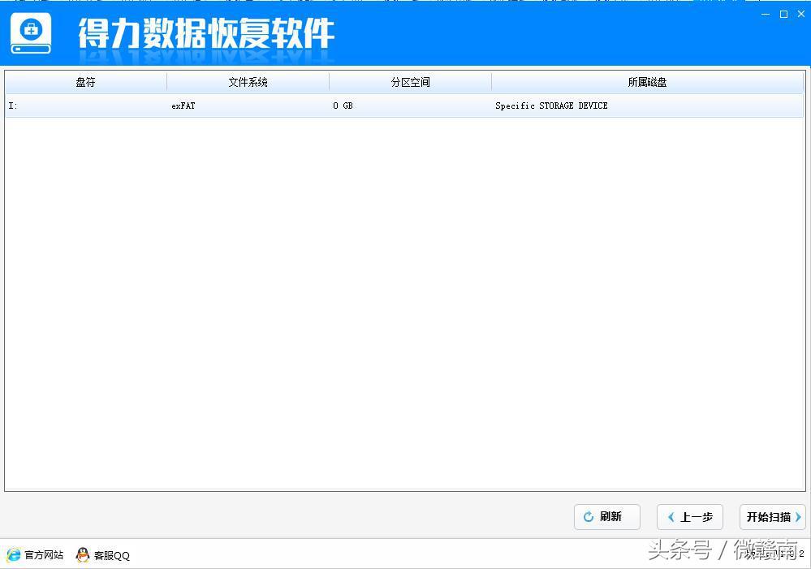
Task: Click the 所属磁盘 column header
Action: (x=647, y=82)
